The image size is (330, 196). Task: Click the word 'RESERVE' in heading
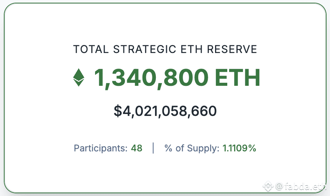(x=232, y=49)
